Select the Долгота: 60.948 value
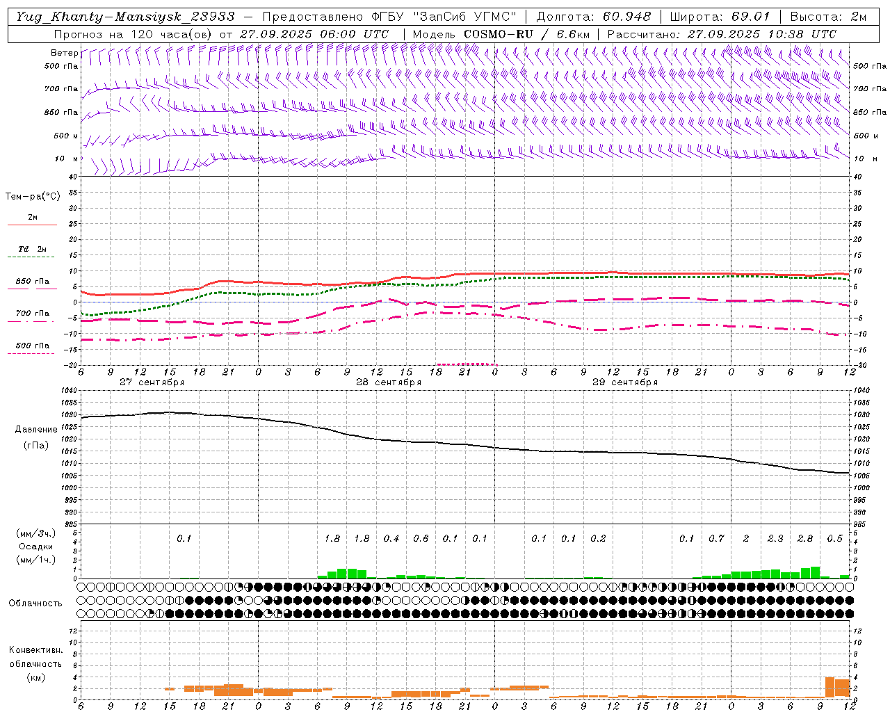 point(594,17)
